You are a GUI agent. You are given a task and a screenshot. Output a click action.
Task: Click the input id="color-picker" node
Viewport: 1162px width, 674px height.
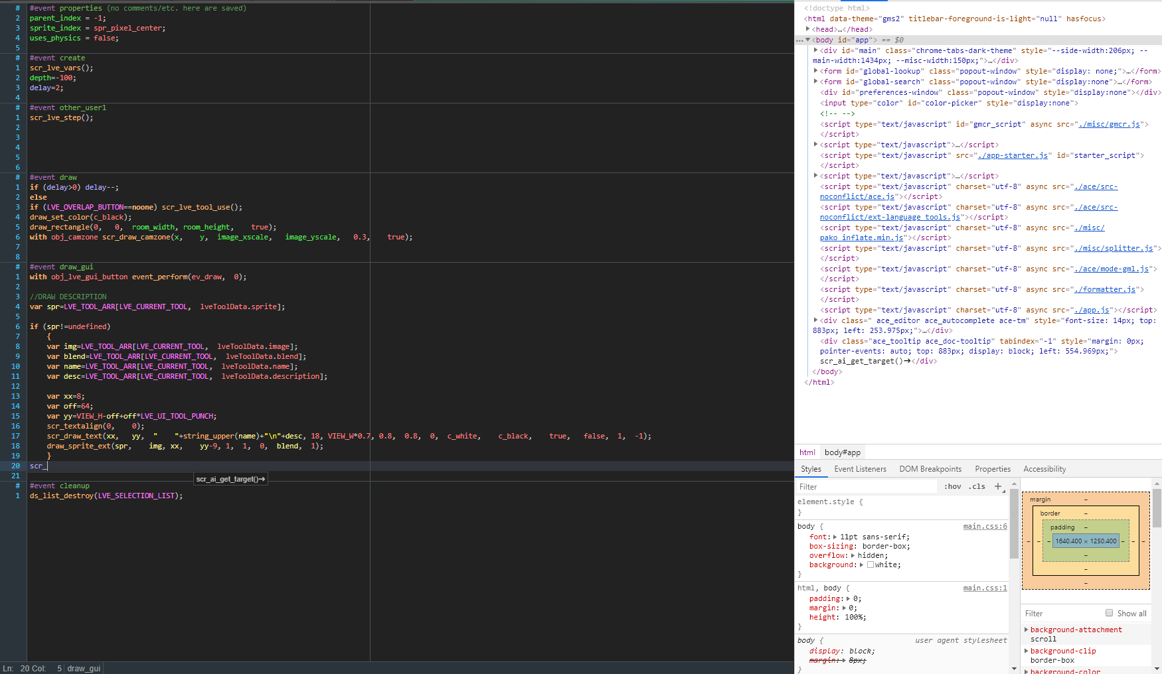pyautogui.click(x=949, y=103)
